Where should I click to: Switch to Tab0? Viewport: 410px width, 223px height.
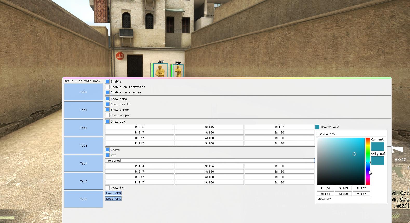pos(84,92)
